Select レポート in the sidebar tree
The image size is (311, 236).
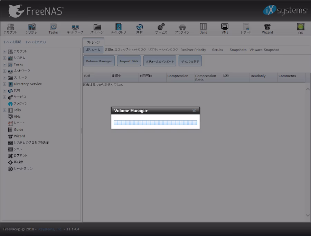tap(19, 123)
